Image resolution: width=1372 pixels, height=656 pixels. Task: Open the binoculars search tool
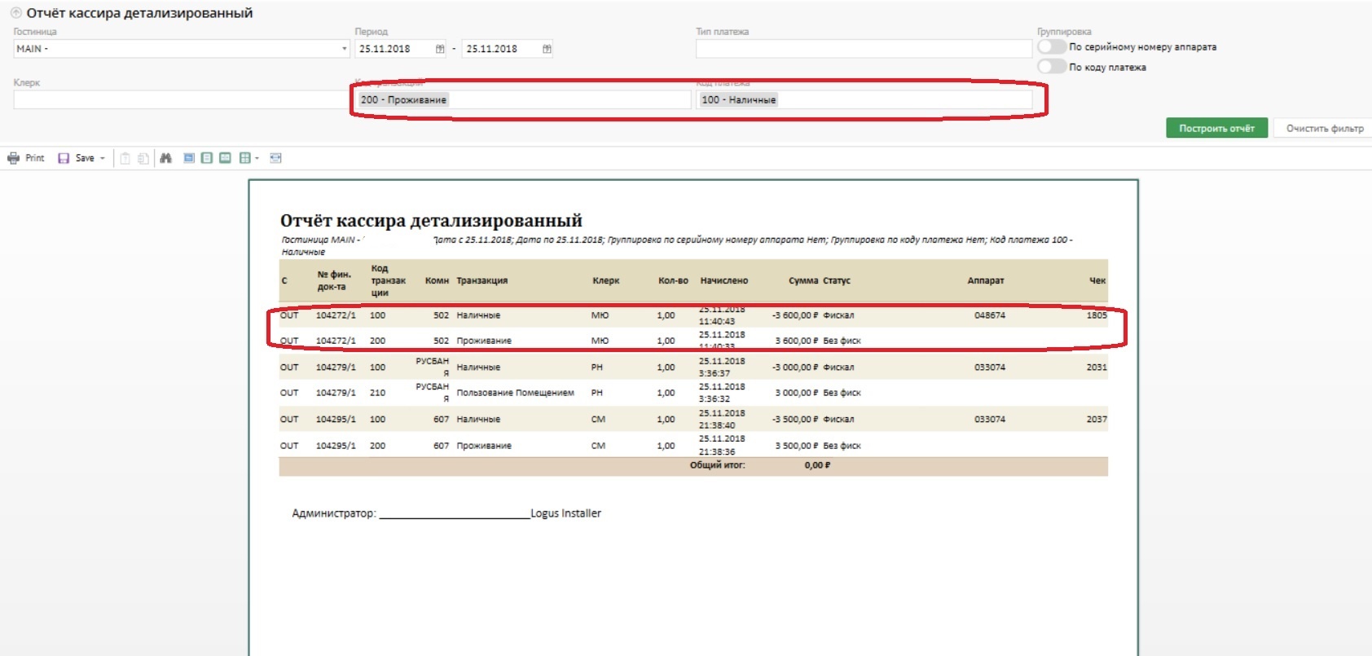point(166,158)
